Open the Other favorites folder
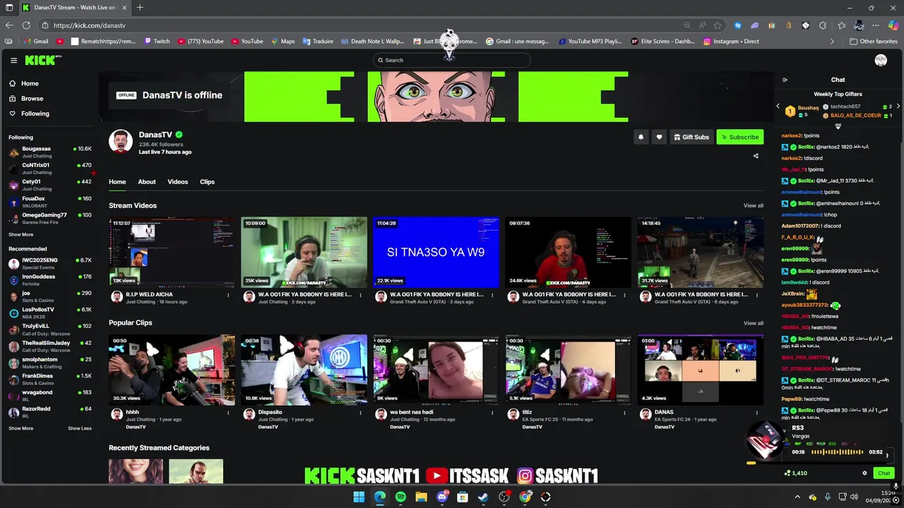 pos(874,42)
